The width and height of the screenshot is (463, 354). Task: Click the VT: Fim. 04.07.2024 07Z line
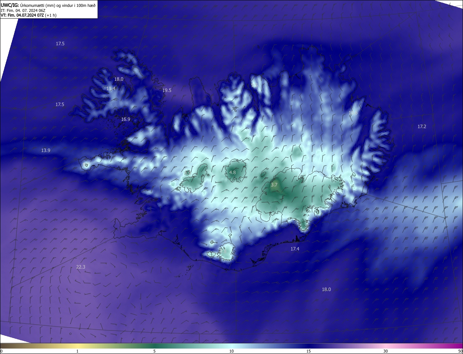(x=29, y=15)
